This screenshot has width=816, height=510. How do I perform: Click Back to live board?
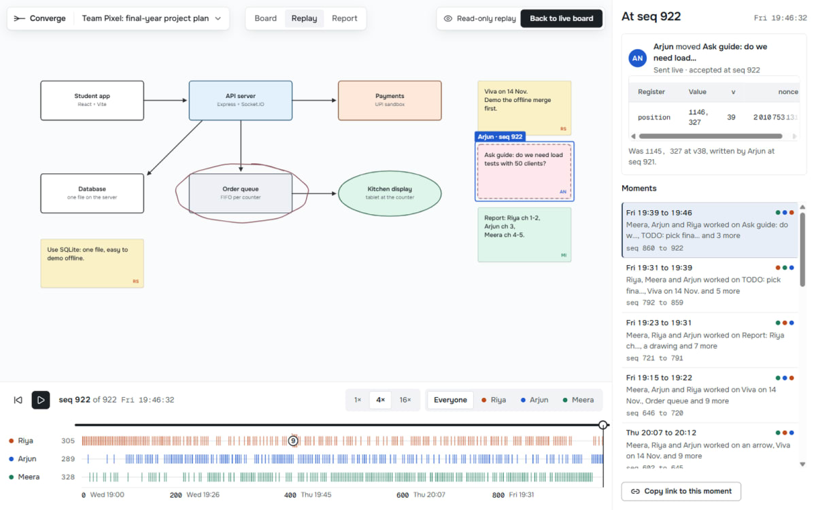coord(562,18)
